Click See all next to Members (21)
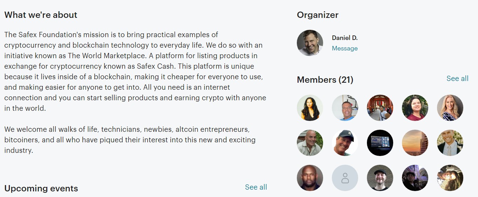 (x=457, y=79)
